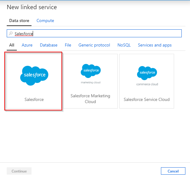
Task: Filter connectors by NoSQL
Action: pos(124,45)
